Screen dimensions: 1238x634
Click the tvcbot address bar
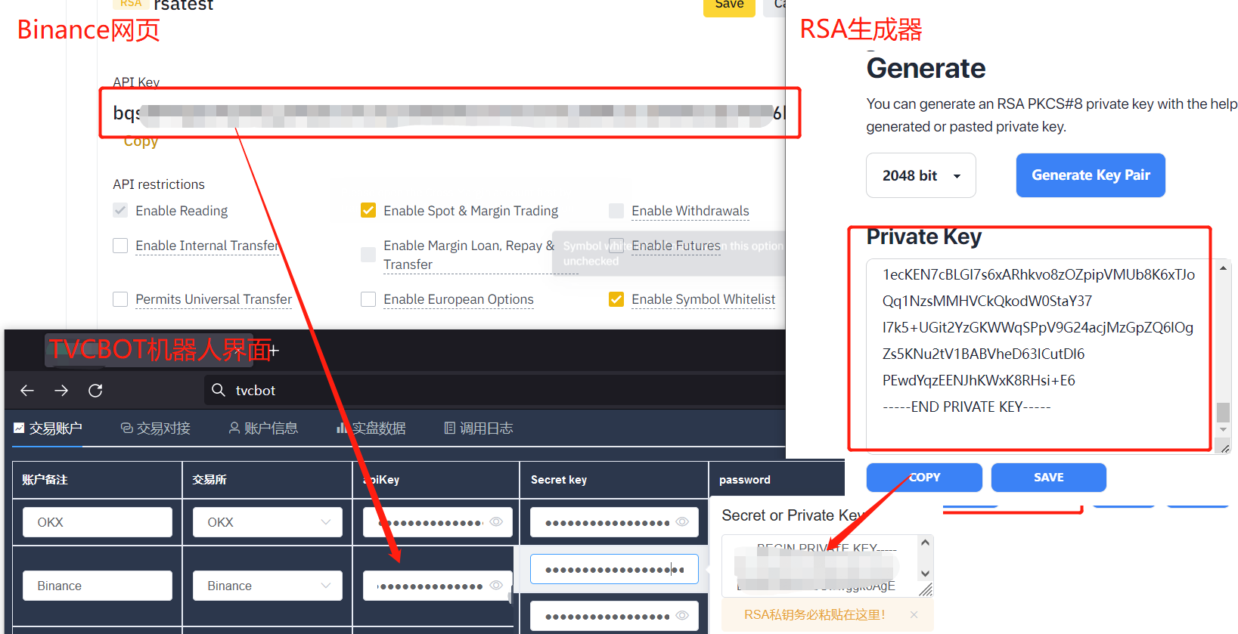[x=494, y=391]
